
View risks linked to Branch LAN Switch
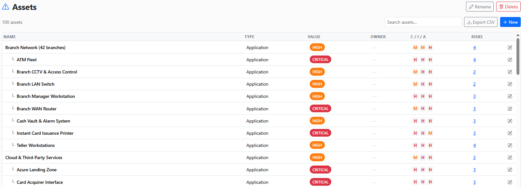(x=474, y=84)
